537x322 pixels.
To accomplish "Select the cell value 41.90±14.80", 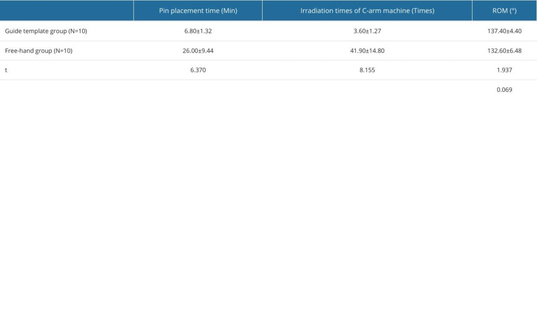I will coord(367,50).
